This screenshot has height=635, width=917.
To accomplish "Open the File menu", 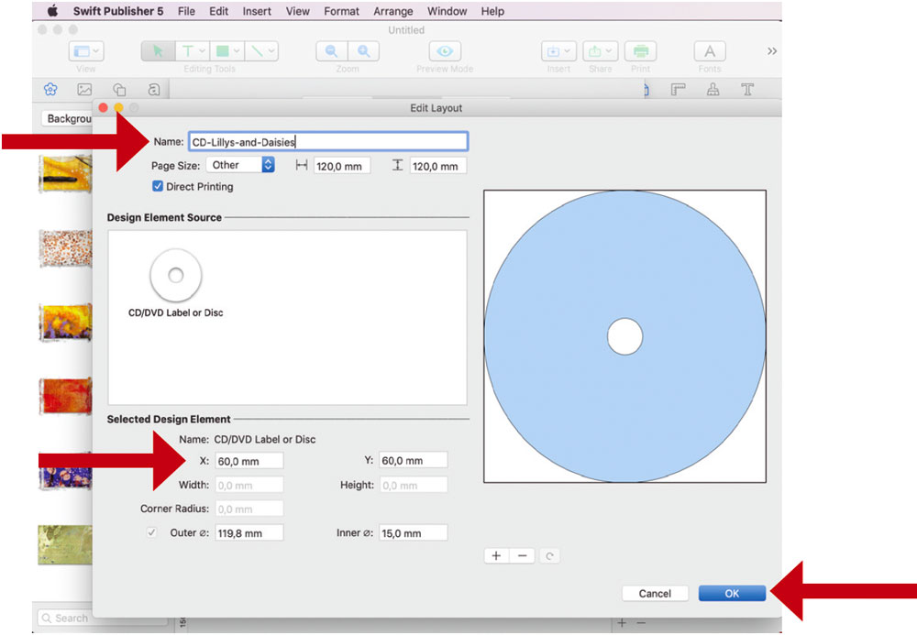I will tap(186, 11).
